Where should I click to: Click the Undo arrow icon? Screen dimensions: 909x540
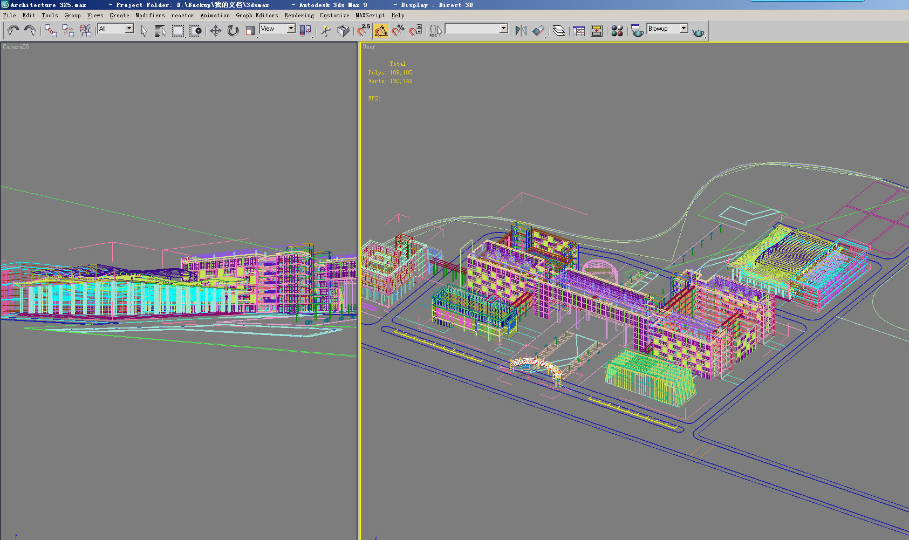(x=13, y=31)
